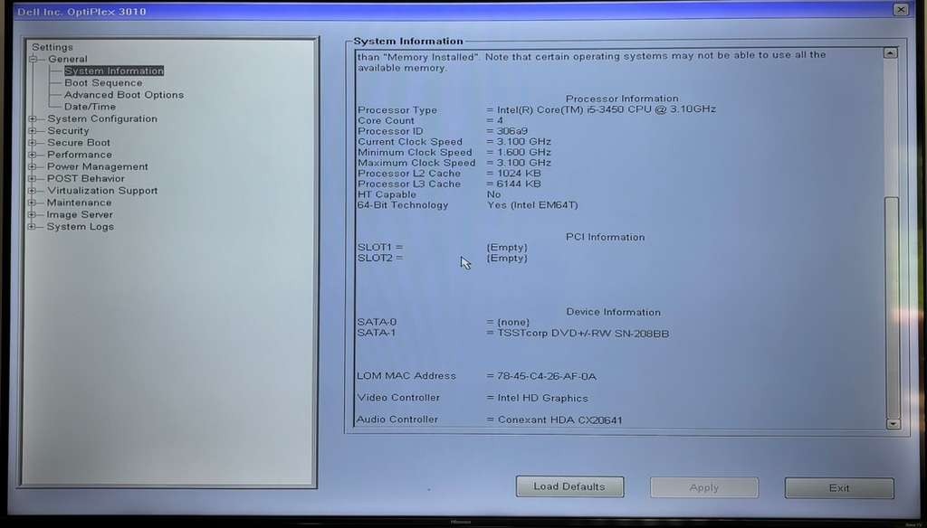Viewport: 927px width, 528px height.
Task: Close the BIOS setup window
Action: click(x=901, y=9)
